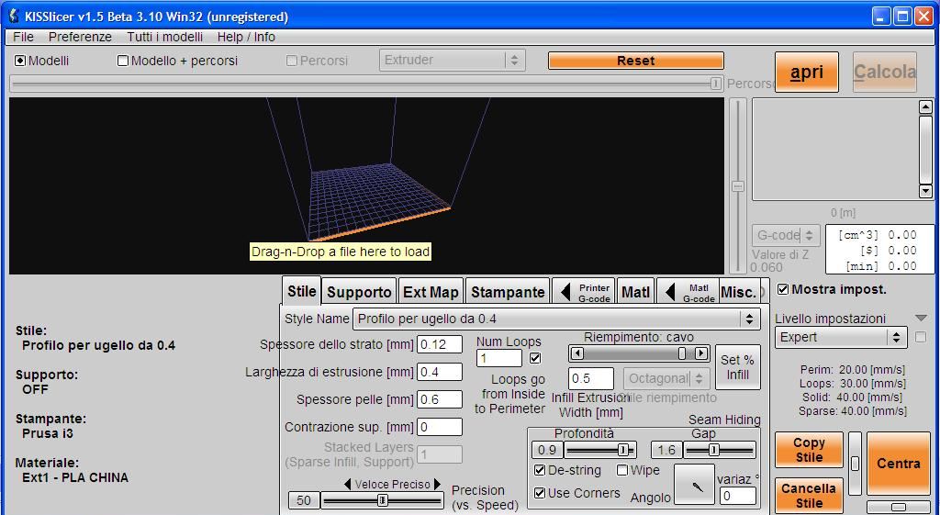Image resolution: width=940 pixels, height=515 pixels.
Task: Click the Angolo seam angle dial
Action: coord(697,485)
